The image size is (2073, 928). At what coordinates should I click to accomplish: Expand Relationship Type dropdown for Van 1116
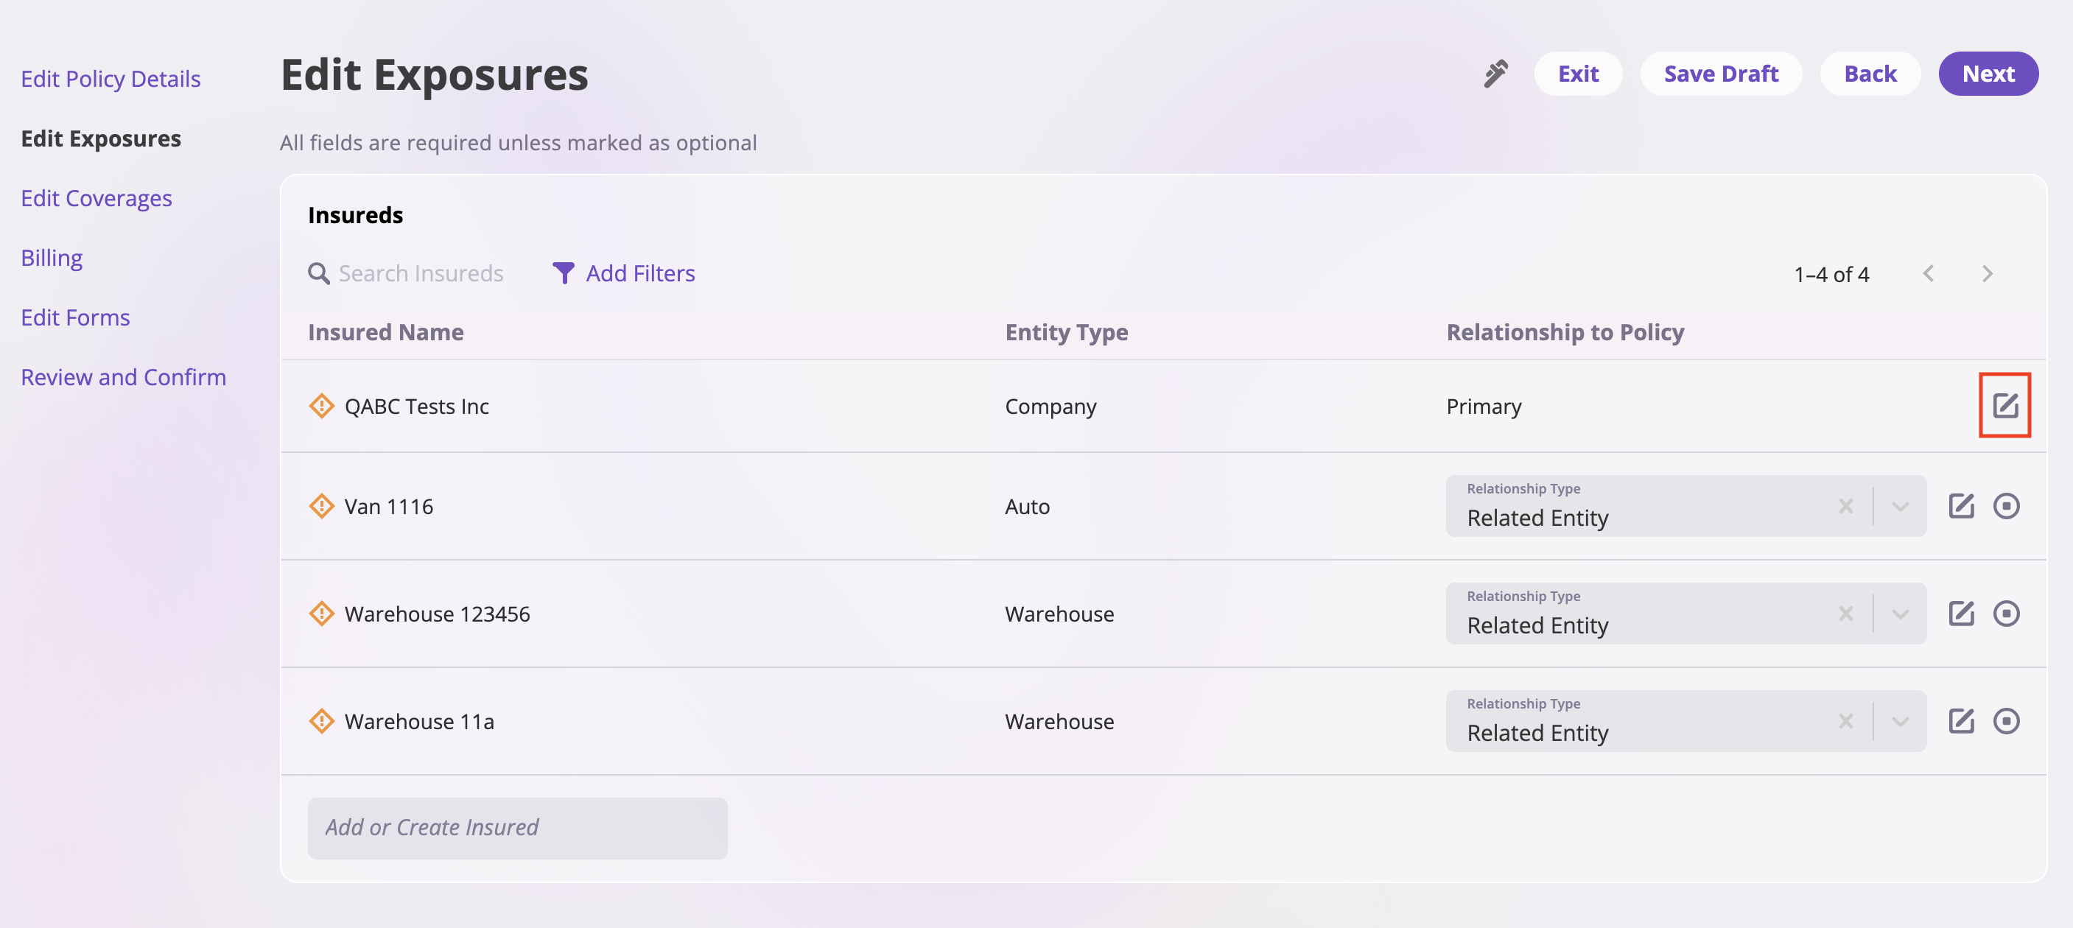click(x=1900, y=506)
